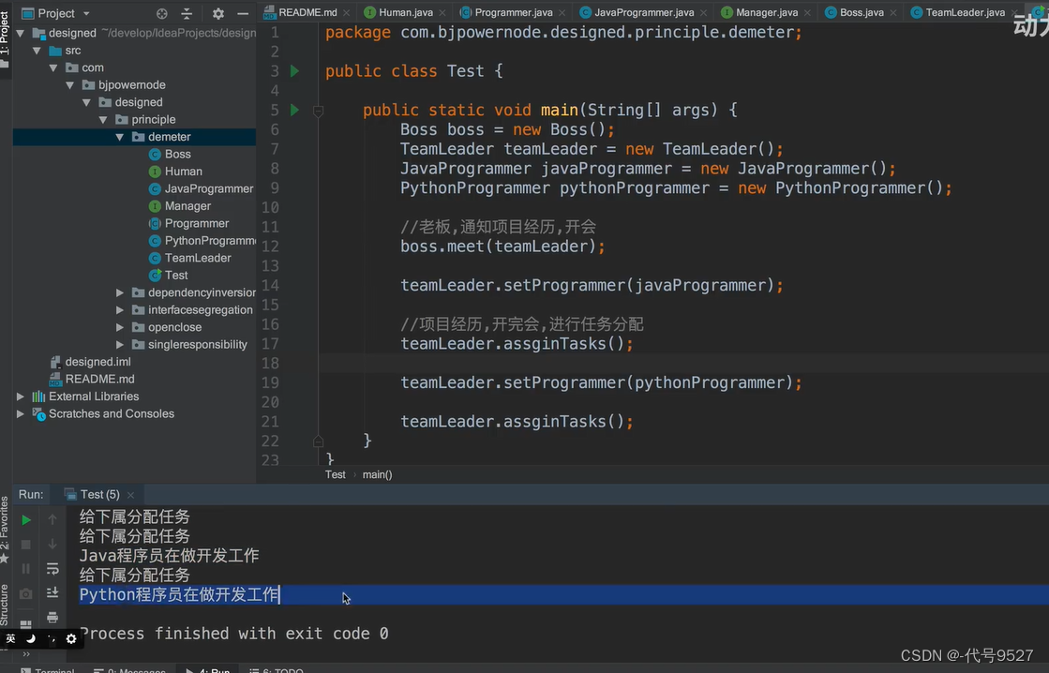Collapse the demeter package folder
The width and height of the screenshot is (1049, 673).
pos(120,137)
